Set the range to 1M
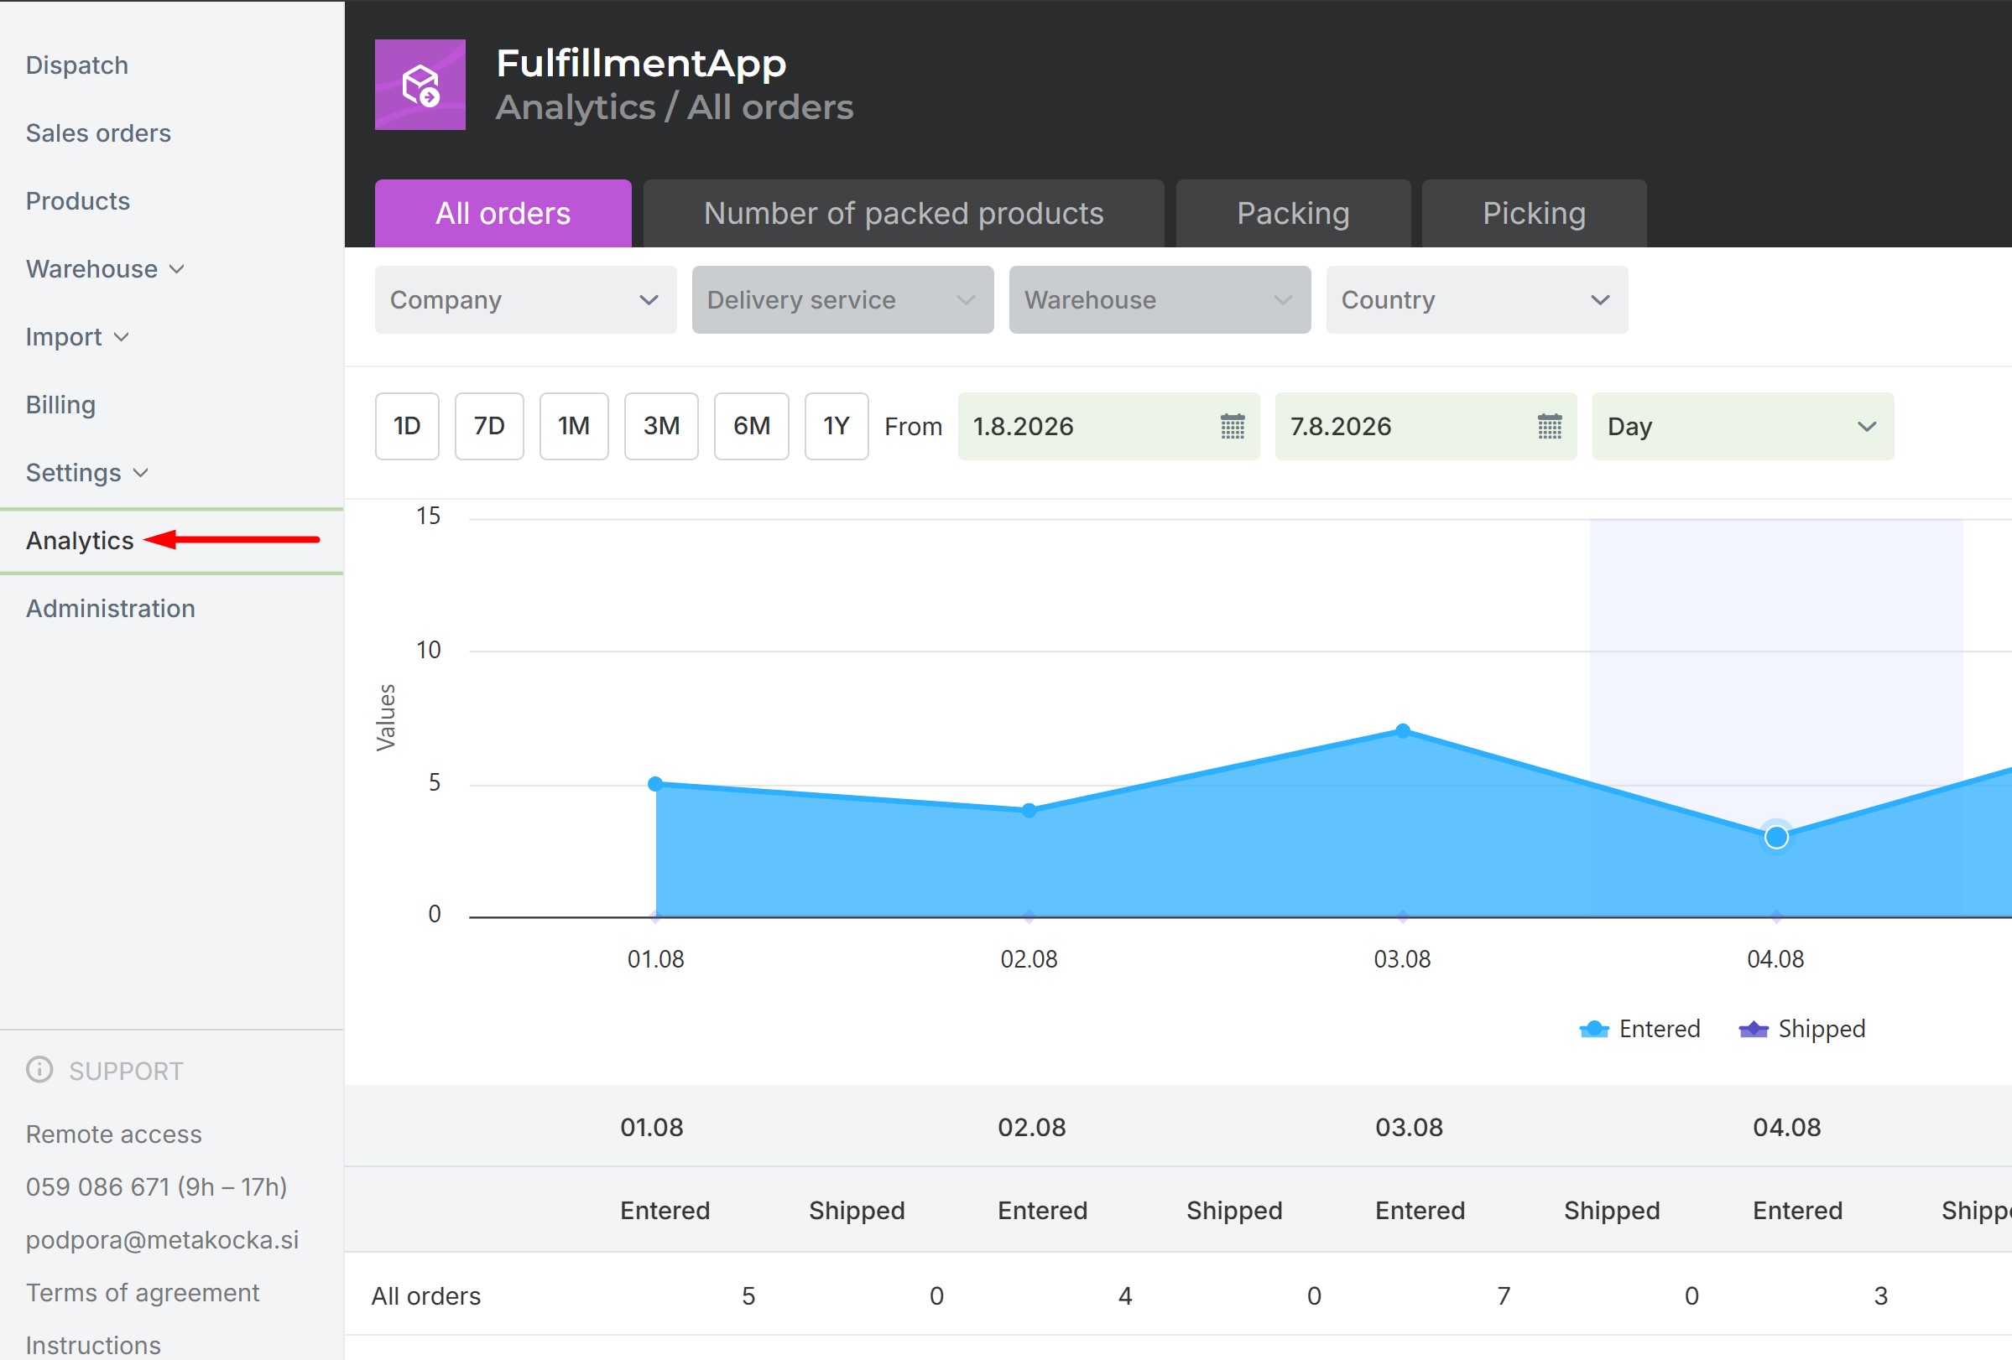This screenshot has width=2012, height=1360. tap(574, 427)
